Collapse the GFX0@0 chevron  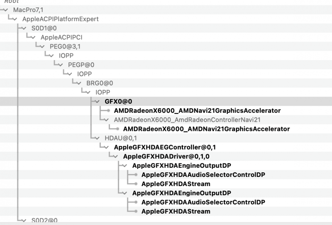click(x=97, y=101)
